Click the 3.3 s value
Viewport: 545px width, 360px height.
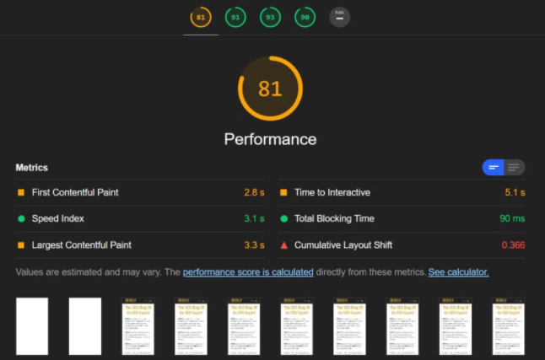coord(254,245)
